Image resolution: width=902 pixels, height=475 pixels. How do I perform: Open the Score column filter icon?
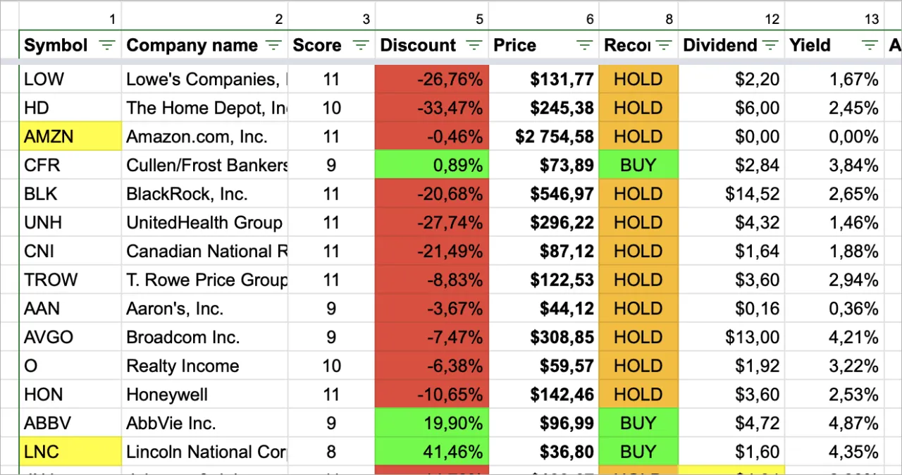[360, 46]
